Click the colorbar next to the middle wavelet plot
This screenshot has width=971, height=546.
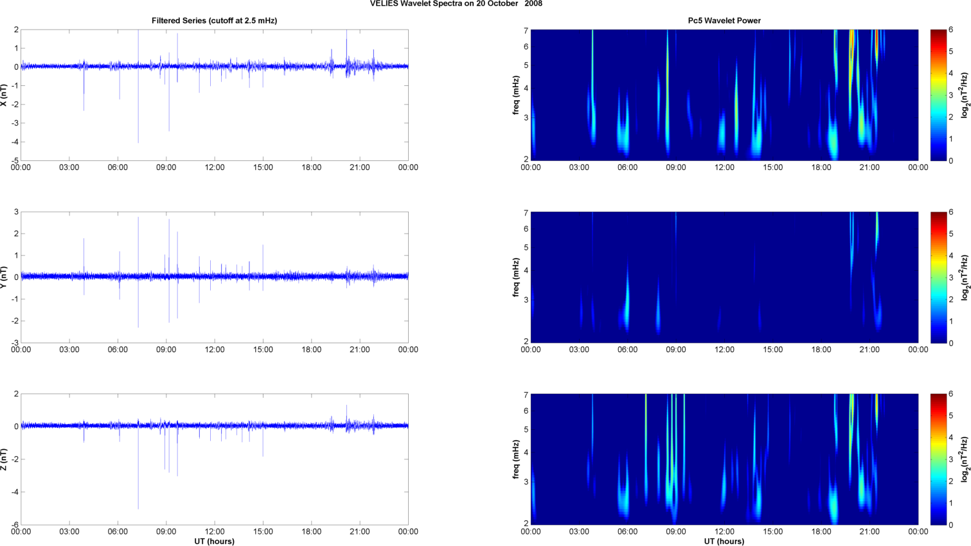pyautogui.click(x=938, y=277)
